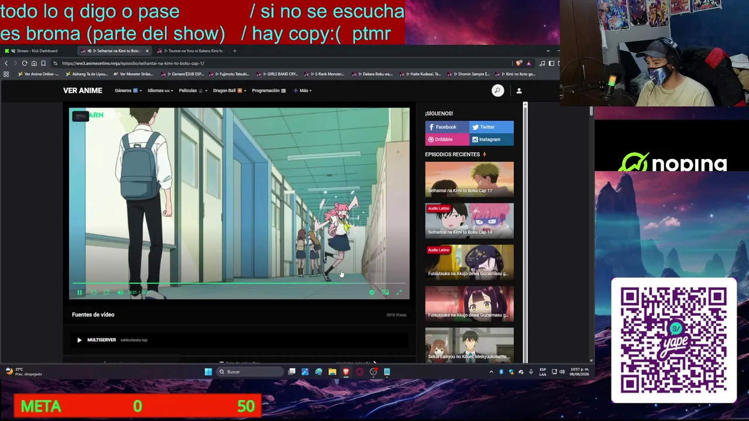The image size is (749, 421).
Task: Click the address bar URL field
Action: tap(281, 63)
